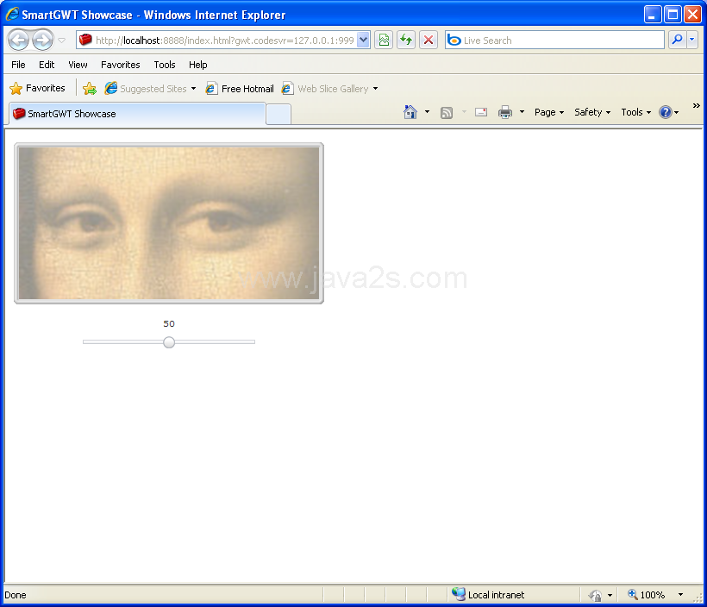The image size is (707, 607).
Task: Click the Done status bar text
Action: point(16,595)
